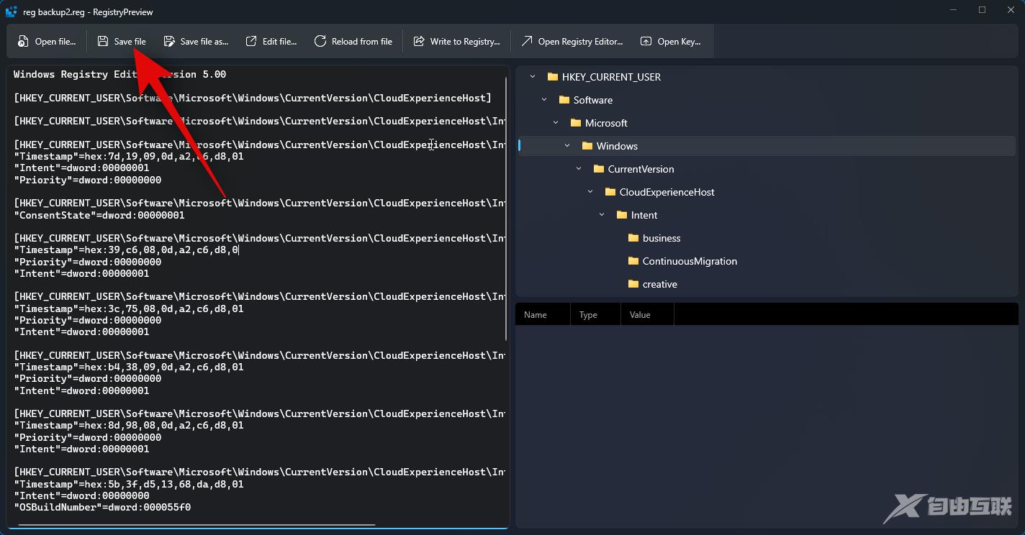The image size is (1025, 535).
Task: Click the Edit file pencil icon
Action: [251, 42]
